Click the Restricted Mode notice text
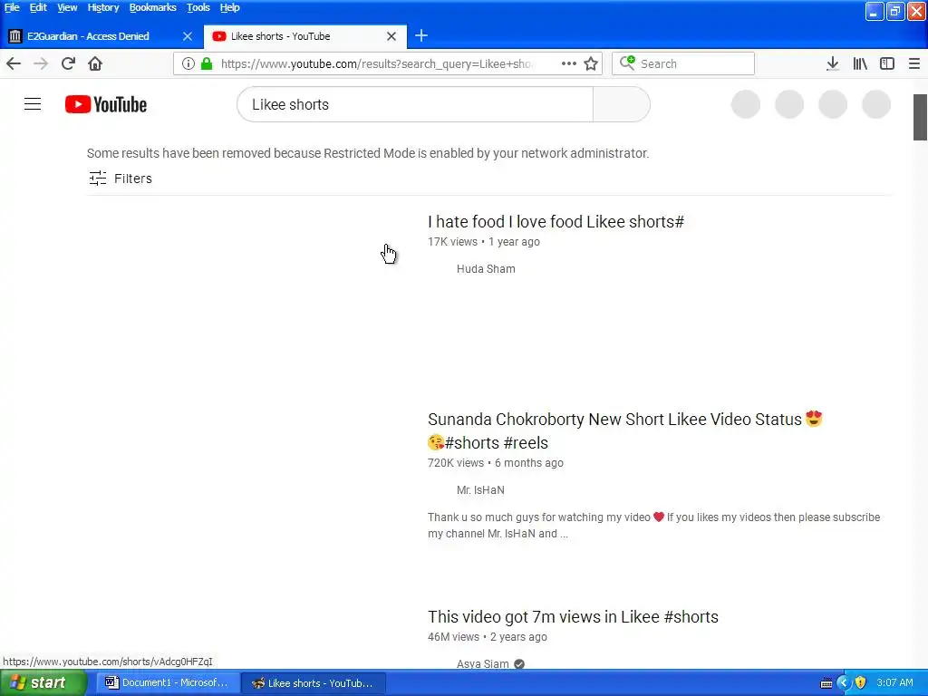Image resolution: width=928 pixels, height=696 pixels. pyautogui.click(x=368, y=153)
